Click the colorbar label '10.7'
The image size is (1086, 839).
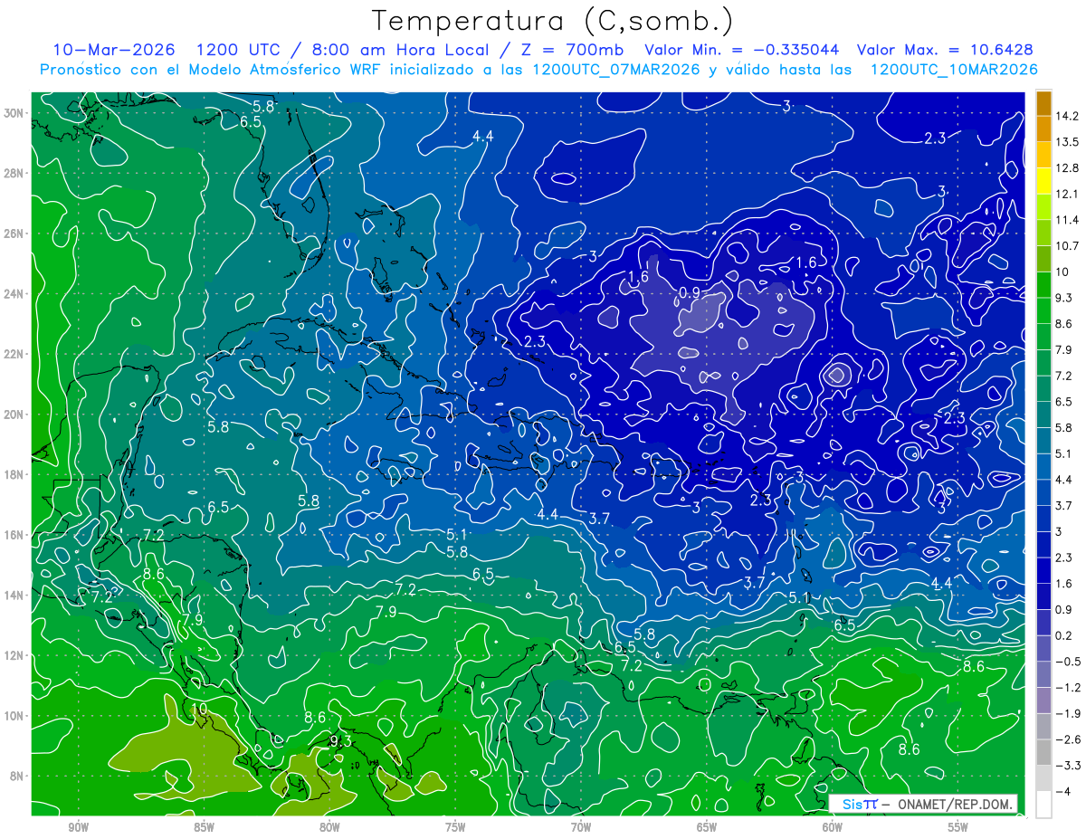point(1068,246)
